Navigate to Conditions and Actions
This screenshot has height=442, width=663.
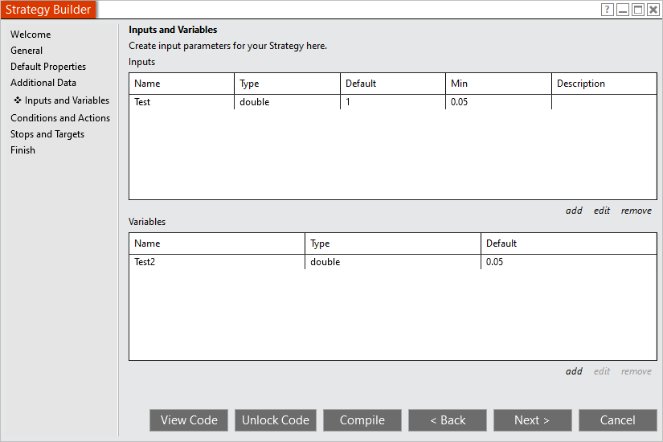(60, 118)
